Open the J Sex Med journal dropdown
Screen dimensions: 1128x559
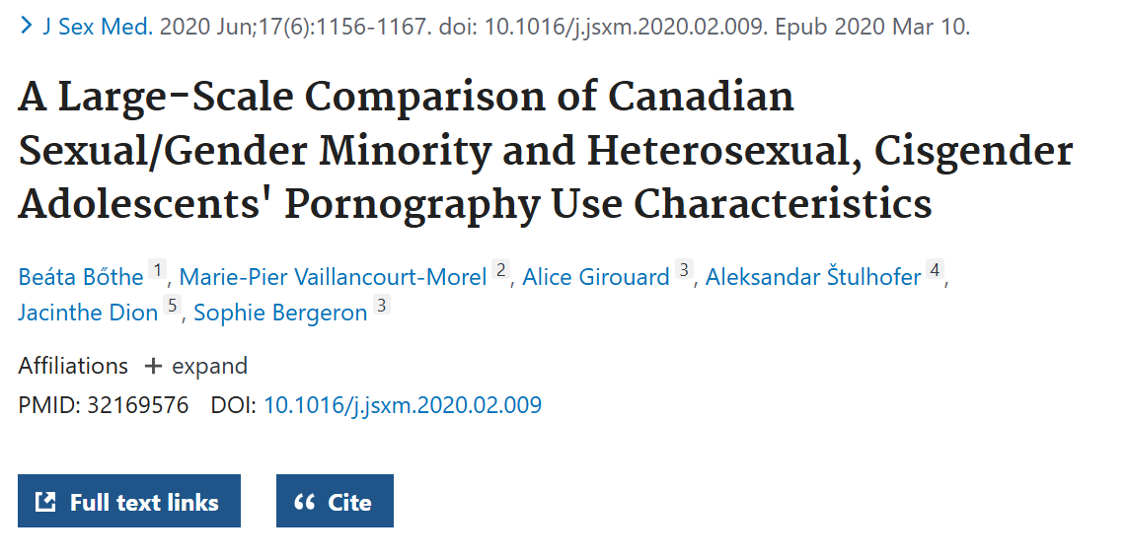point(97,27)
